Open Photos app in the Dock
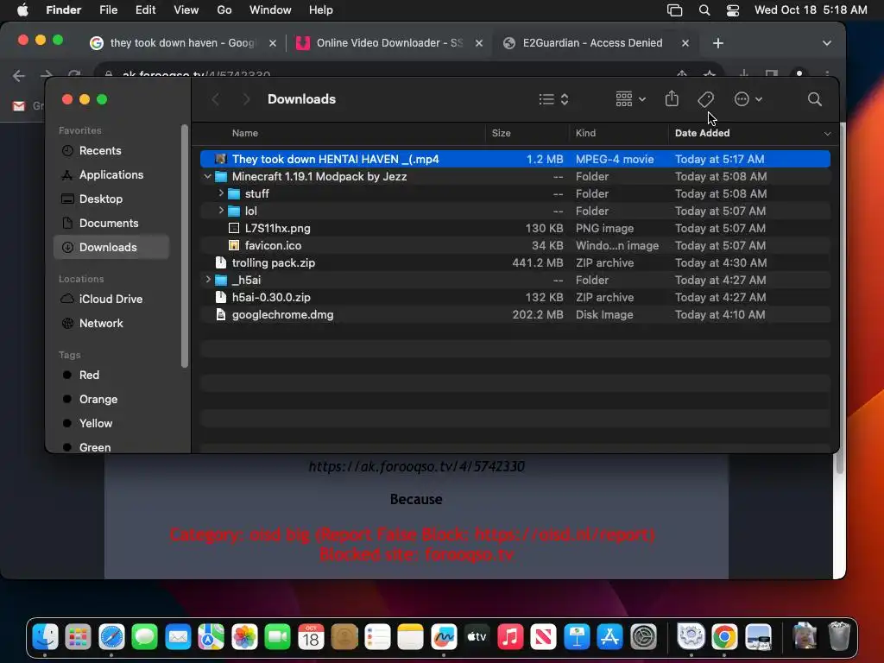The height and width of the screenshot is (663, 884). point(244,637)
